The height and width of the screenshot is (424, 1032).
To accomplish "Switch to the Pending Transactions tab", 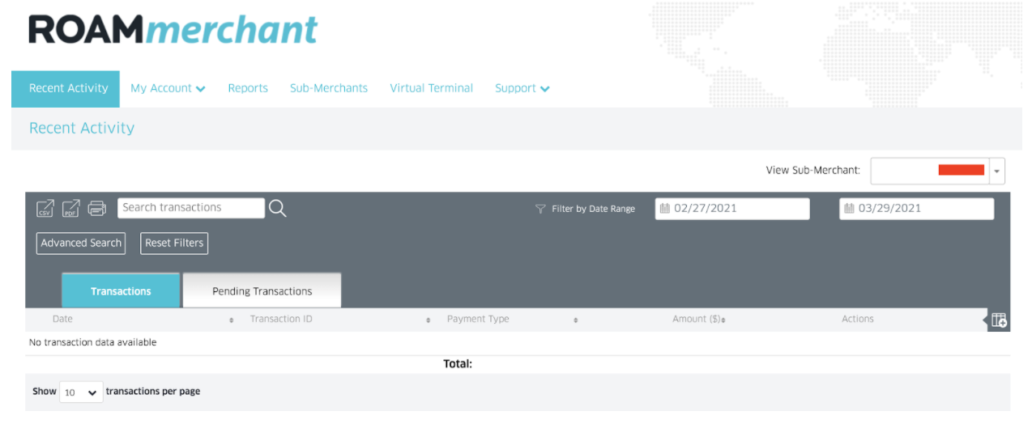I will click(262, 291).
